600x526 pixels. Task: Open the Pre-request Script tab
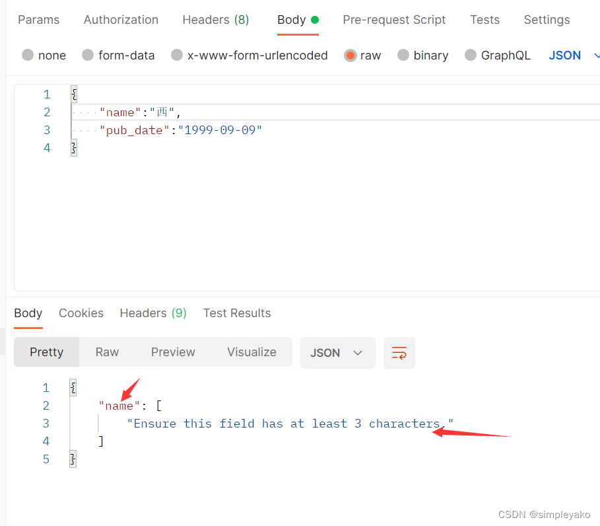(394, 20)
